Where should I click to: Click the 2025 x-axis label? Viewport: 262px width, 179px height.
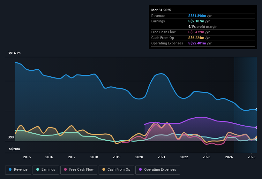(251, 157)
